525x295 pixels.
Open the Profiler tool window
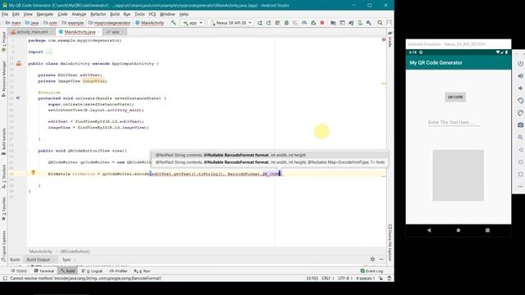click(118, 271)
